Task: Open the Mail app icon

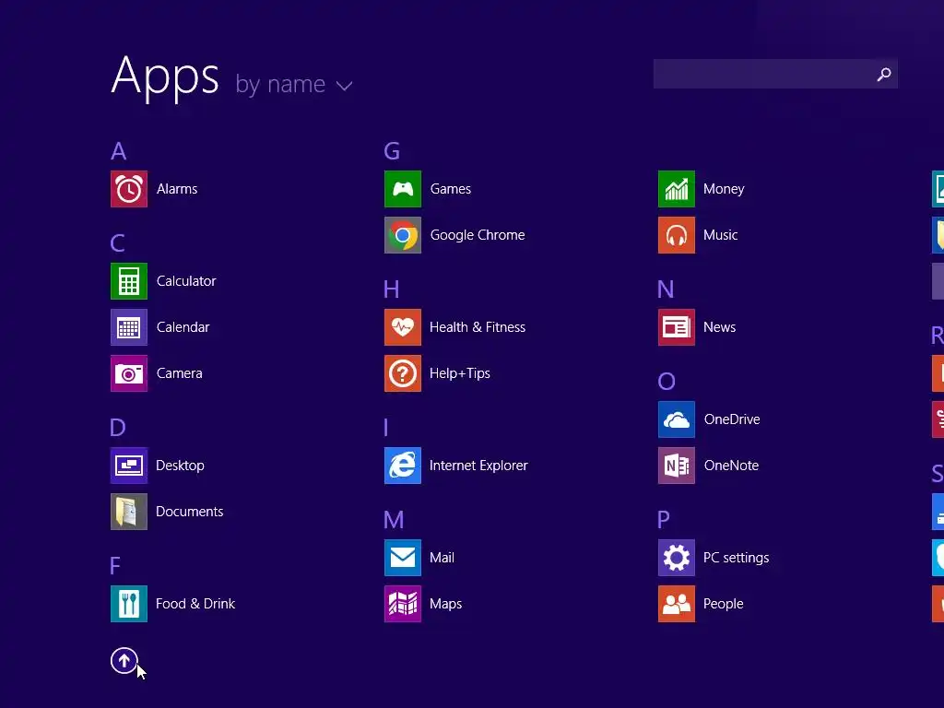Action: tap(403, 558)
